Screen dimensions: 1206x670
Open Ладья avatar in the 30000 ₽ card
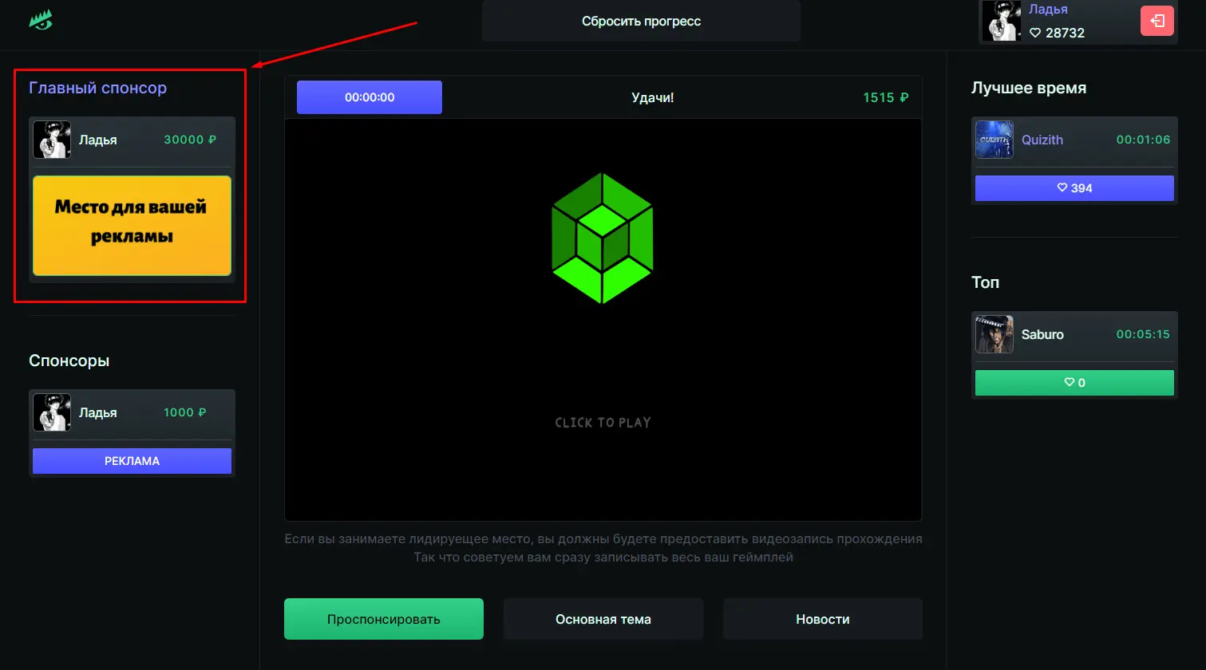pyautogui.click(x=52, y=140)
